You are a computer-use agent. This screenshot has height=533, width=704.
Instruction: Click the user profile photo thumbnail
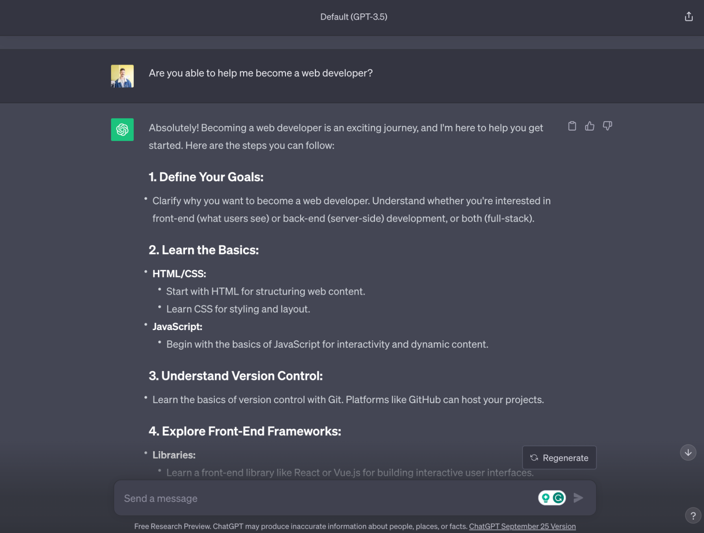pyautogui.click(x=122, y=76)
